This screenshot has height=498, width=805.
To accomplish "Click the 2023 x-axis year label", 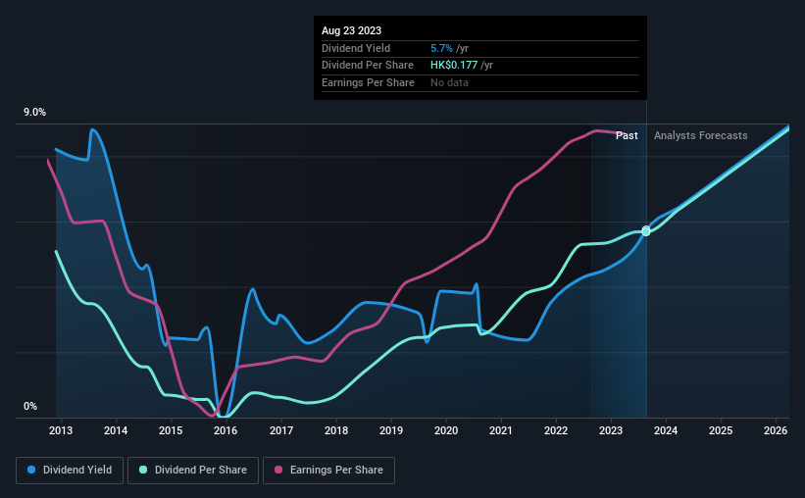I will tap(611, 430).
